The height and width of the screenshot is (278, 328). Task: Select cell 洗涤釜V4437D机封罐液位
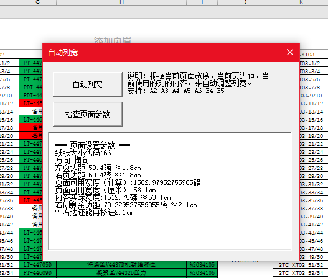tap(121, 265)
